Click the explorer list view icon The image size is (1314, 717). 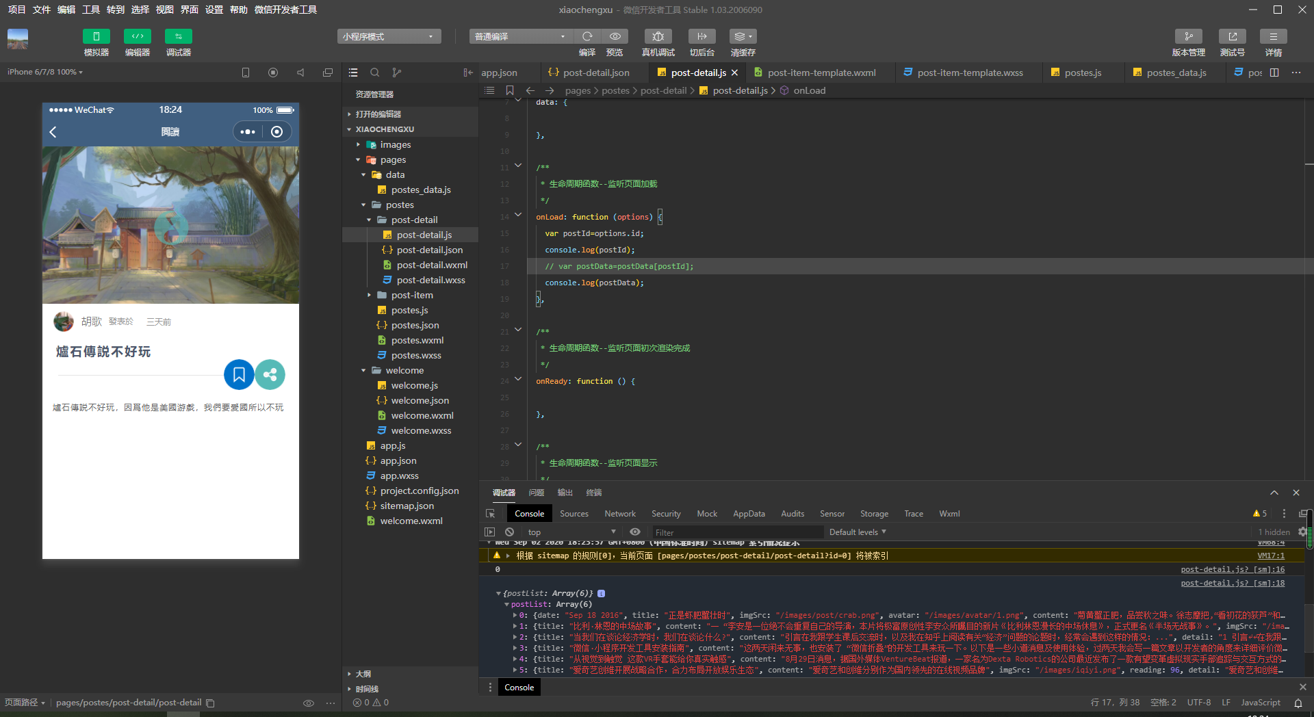(x=353, y=73)
